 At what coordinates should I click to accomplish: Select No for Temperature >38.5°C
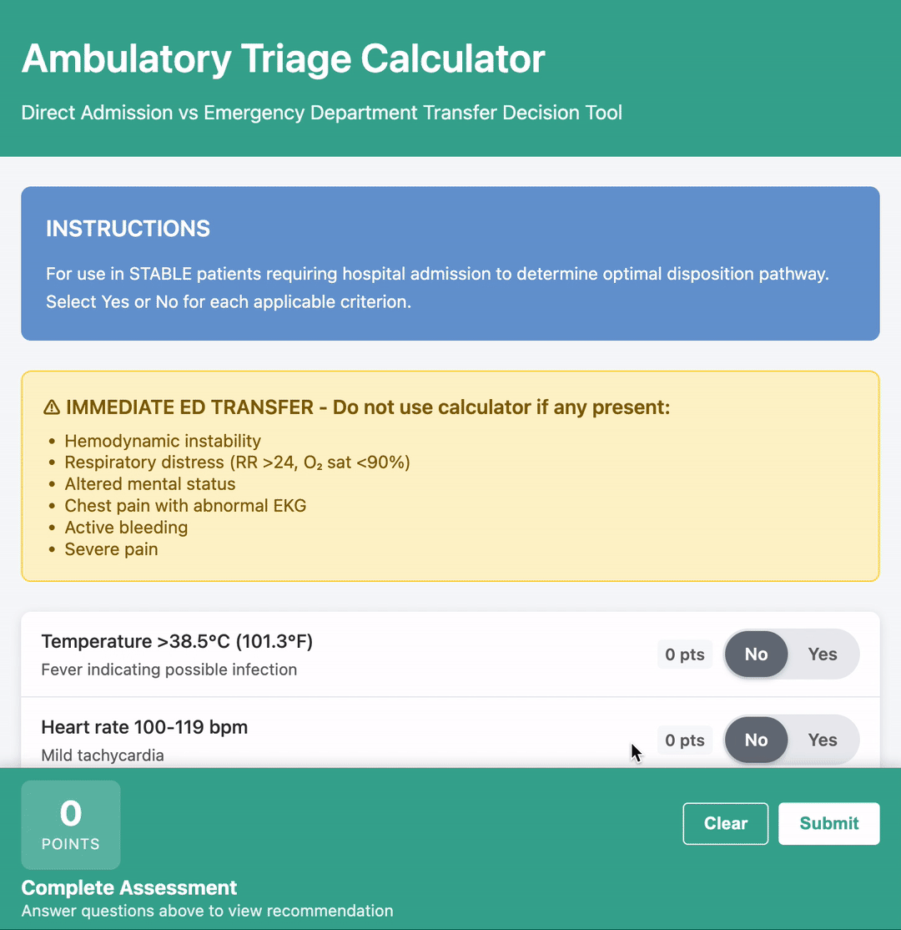click(x=756, y=655)
